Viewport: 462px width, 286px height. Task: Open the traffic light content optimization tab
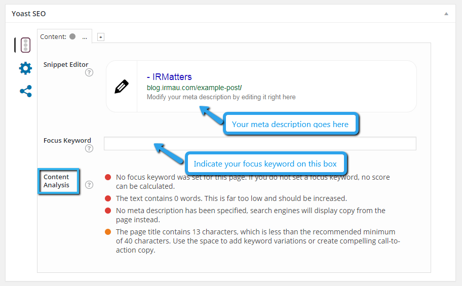point(26,45)
